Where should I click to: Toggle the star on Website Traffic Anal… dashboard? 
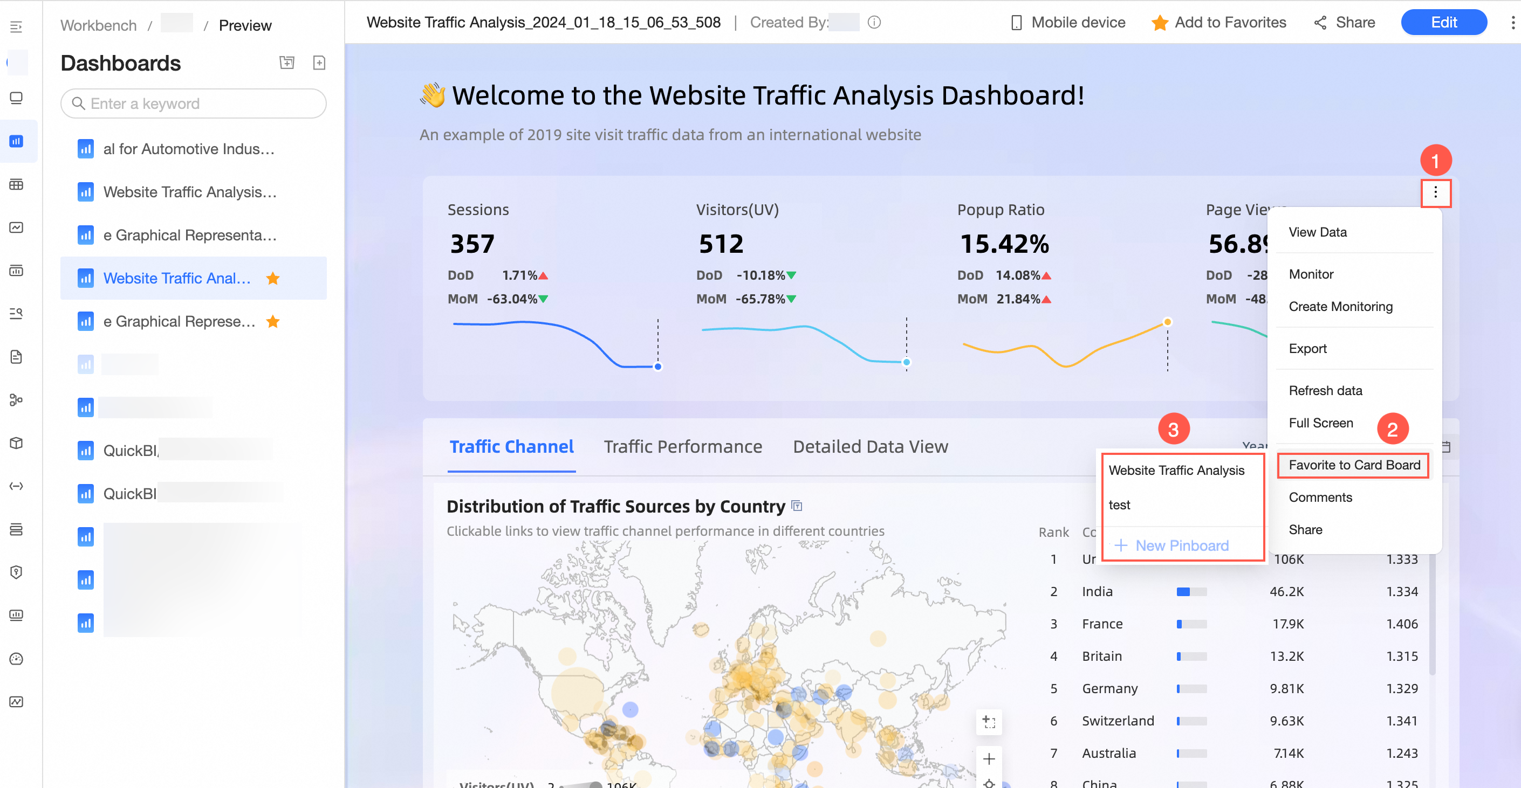tap(273, 279)
